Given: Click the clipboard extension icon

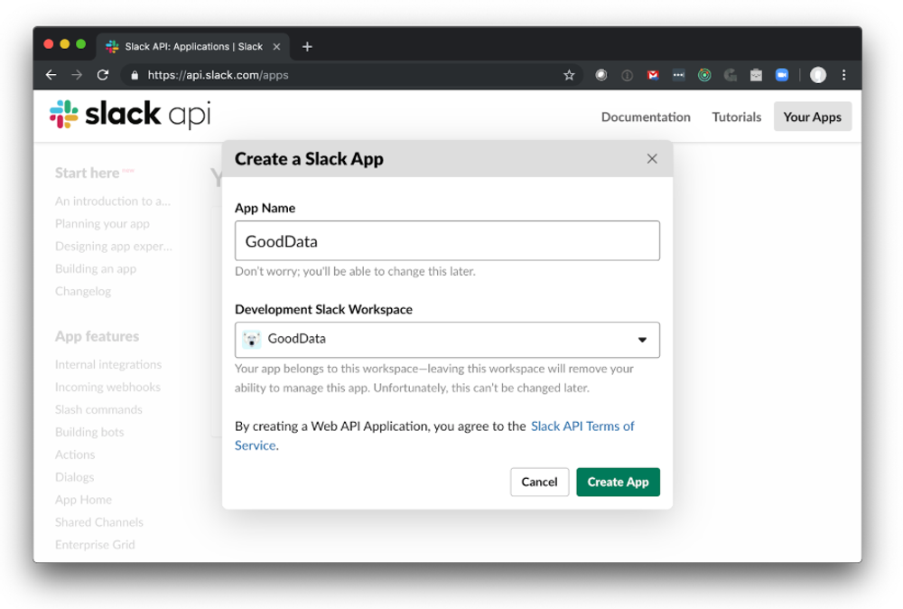Looking at the screenshot, I should (756, 75).
